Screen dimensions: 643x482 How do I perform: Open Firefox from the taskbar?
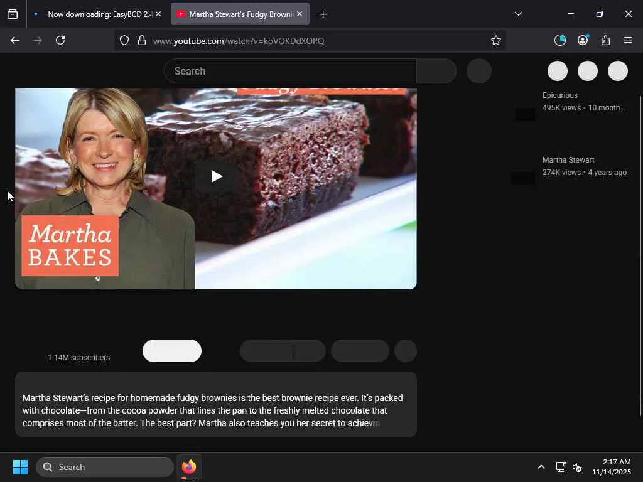[x=189, y=467]
